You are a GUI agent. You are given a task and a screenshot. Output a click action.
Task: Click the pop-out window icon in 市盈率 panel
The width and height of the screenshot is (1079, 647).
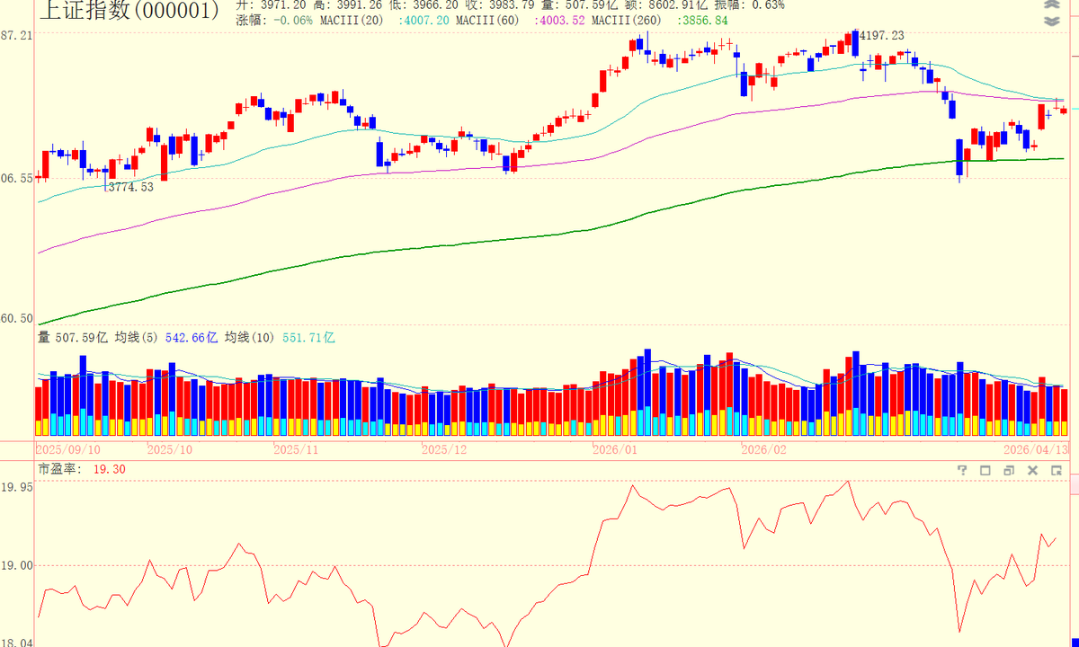point(1057,471)
